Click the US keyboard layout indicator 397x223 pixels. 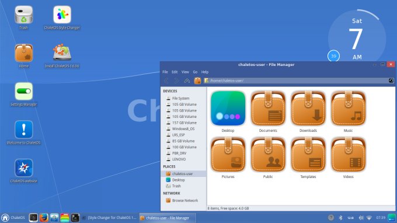[x=351, y=218]
